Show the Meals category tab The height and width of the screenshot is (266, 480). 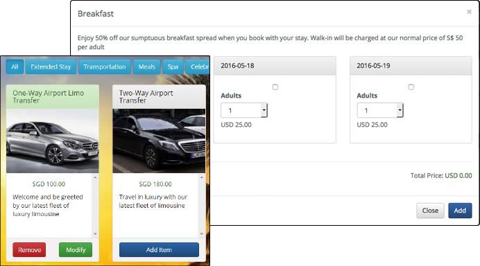pyautogui.click(x=146, y=66)
